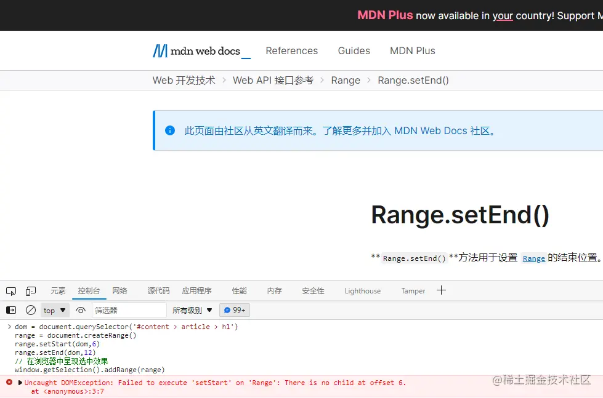This screenshot has height=398, width=603.
Task: Click the document.createRange() console line
Action: [75, 335]
